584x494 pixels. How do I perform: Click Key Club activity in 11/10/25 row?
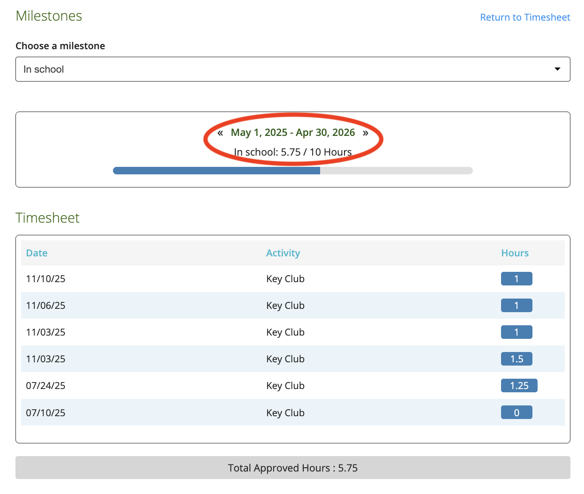click(285, 279)
